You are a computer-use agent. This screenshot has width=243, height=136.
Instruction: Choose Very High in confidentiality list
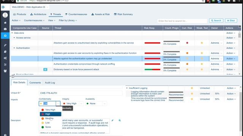click(x=50, y=110)
